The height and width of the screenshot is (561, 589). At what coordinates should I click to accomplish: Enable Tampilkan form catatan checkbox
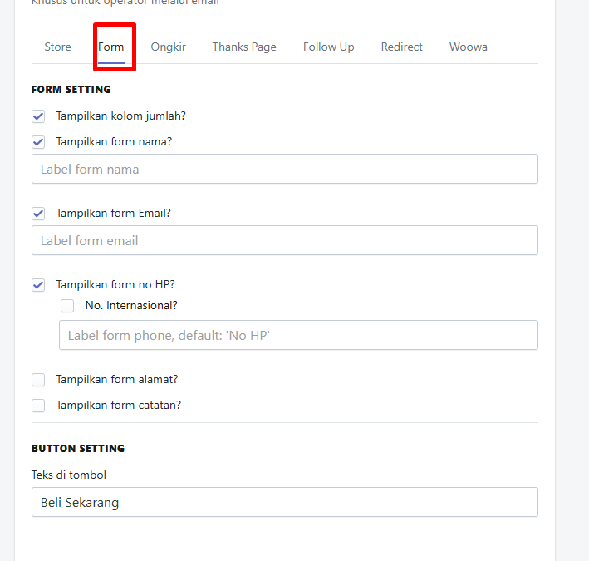[38, 406]
